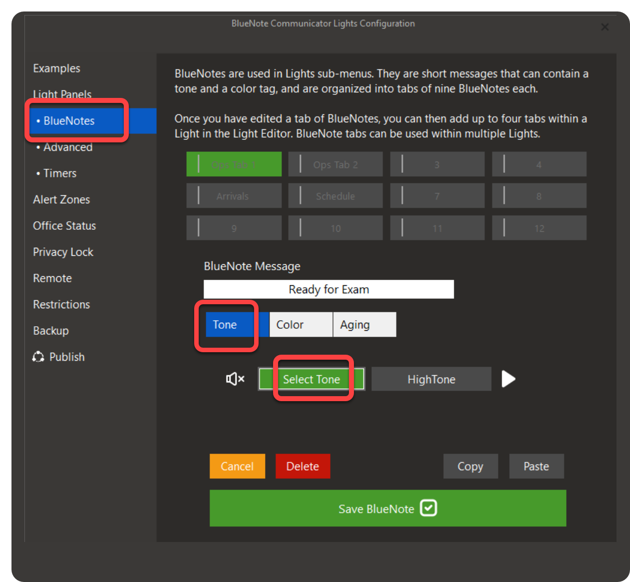Go to Alert Zones
Viewport: 630px width, 582px height.
pos(61,199)
